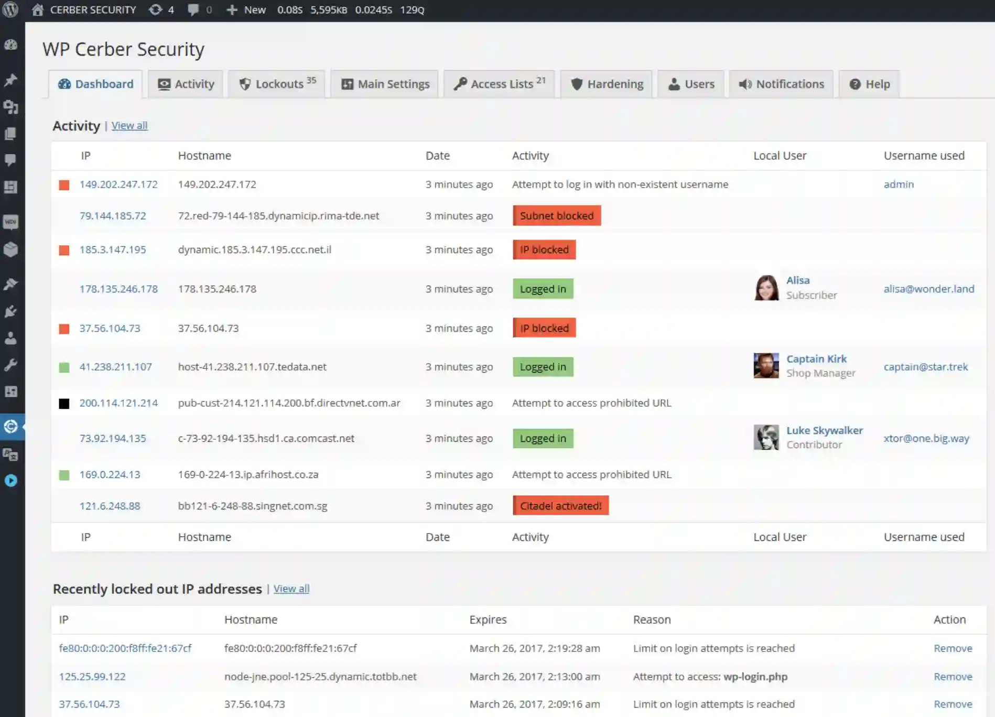The image size is (995, 717).
Task: Open IP 185.3.147.195 link
Action: 113,249
